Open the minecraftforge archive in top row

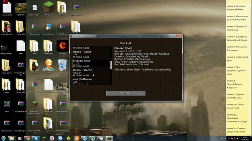[76, 9]
